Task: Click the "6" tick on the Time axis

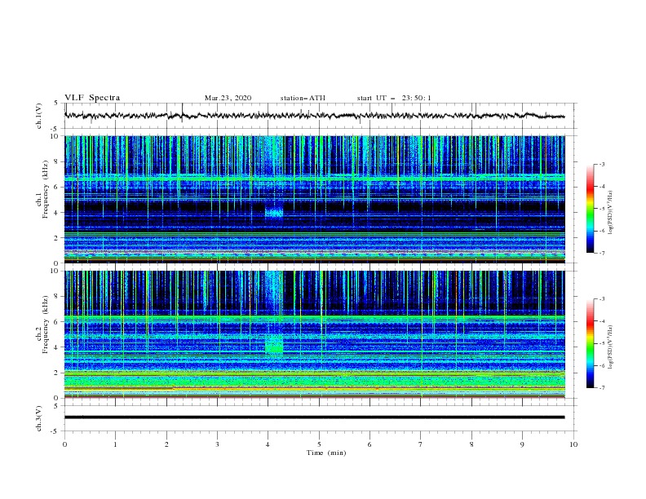Action: 369,444
